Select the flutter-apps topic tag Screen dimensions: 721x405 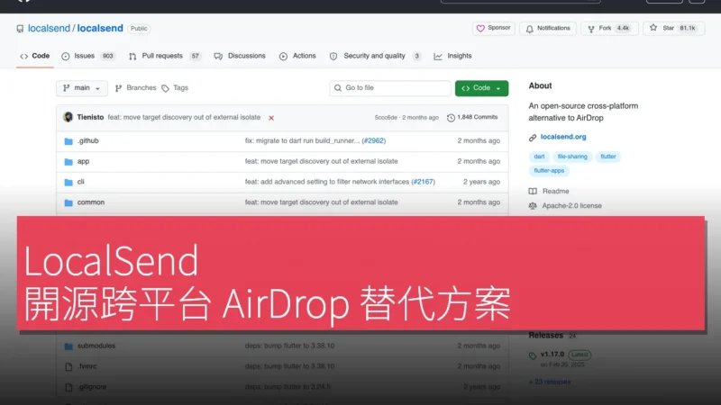coord(549,170)
